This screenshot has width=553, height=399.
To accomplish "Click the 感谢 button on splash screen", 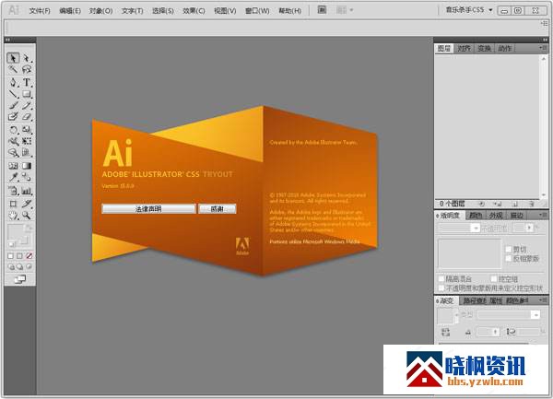I will (217, 209).
